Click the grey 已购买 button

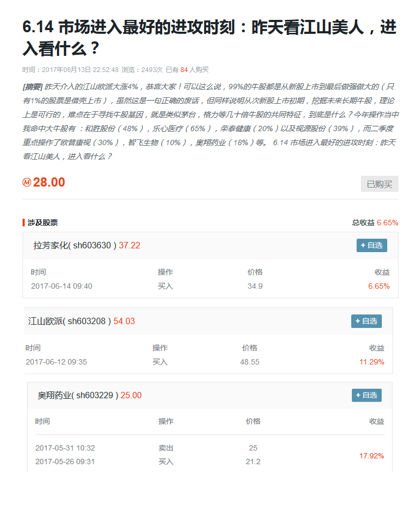pyautogui.click(x=379, y=184)
